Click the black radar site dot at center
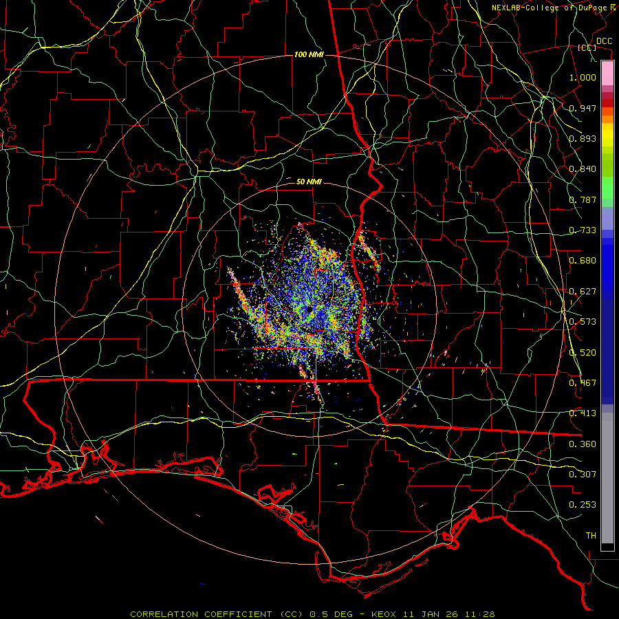 pyautogui.click(x=309, y=310)
